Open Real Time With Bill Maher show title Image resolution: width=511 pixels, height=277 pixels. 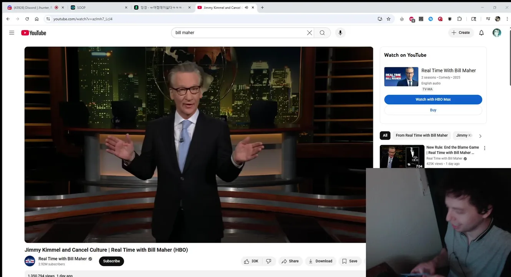(449, 71)
